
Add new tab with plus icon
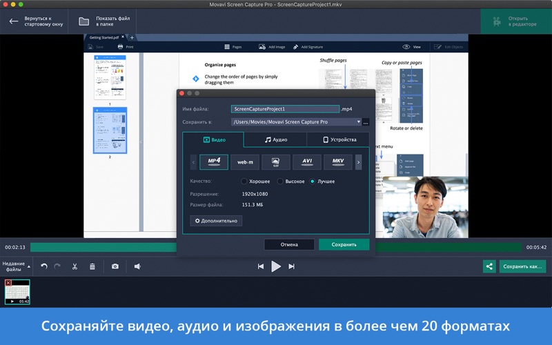(132, 37)
